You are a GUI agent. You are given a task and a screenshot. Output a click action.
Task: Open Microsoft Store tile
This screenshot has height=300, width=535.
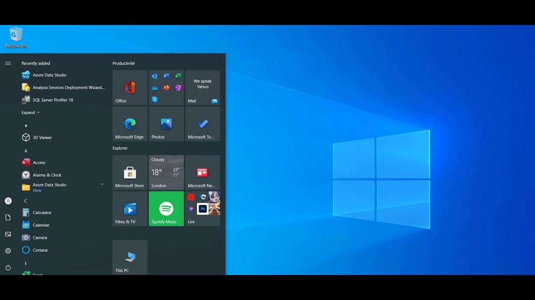pos(130,172)
